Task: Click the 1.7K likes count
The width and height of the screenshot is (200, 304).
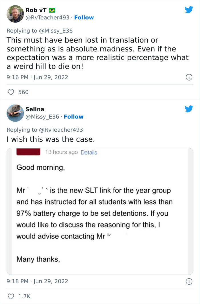Action: 24,297
